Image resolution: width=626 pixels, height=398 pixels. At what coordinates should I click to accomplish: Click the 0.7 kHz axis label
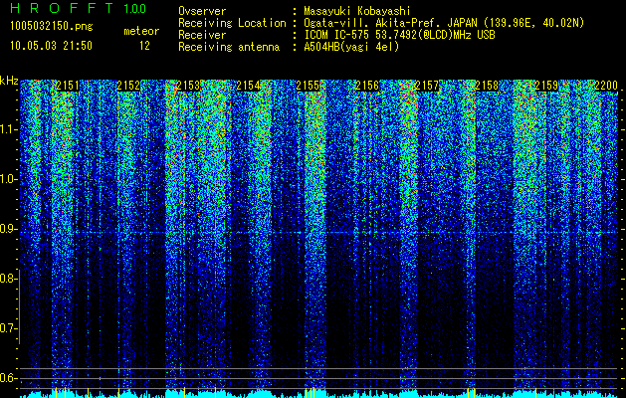pos(7,328)
